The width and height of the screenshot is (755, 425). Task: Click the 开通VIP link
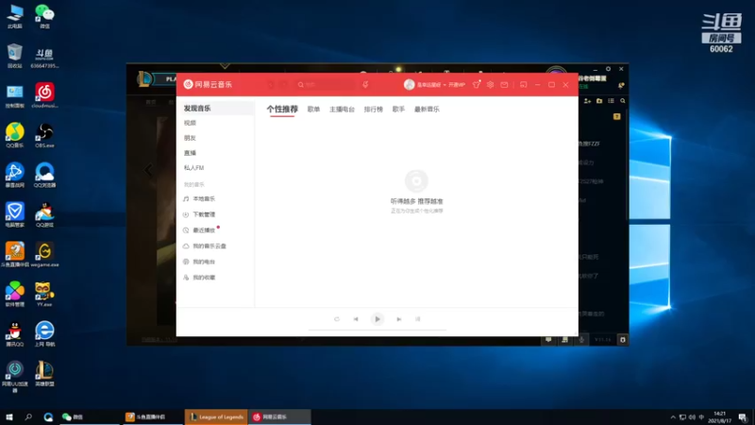[457, 85]
